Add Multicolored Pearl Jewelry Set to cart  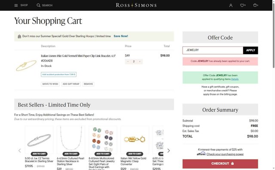pos(103,154)
